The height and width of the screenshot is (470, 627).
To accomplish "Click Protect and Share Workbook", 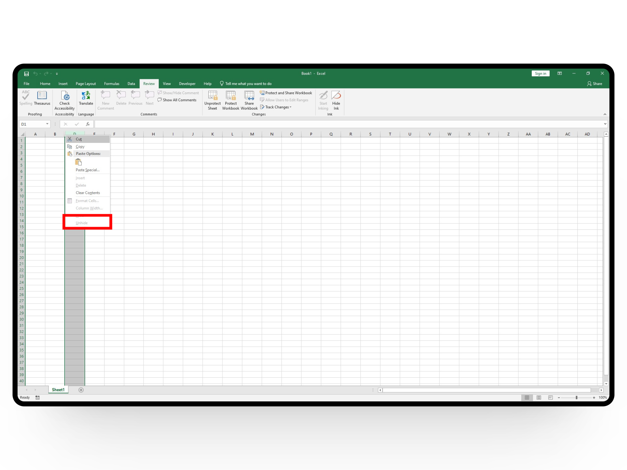I will tap(286, 93).
